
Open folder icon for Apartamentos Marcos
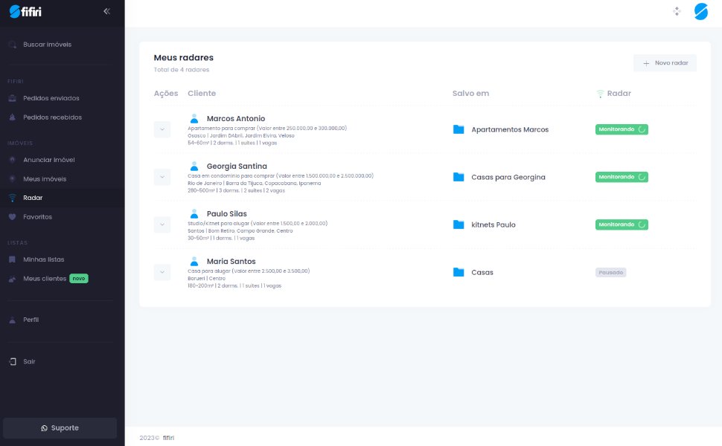point(459,129)
